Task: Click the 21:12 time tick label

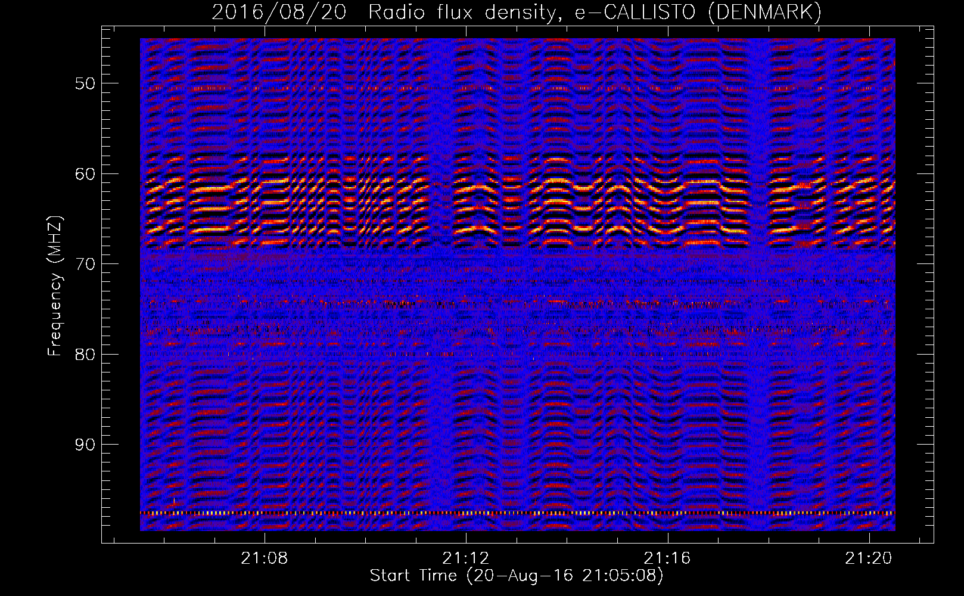Action: coord(466,558)
